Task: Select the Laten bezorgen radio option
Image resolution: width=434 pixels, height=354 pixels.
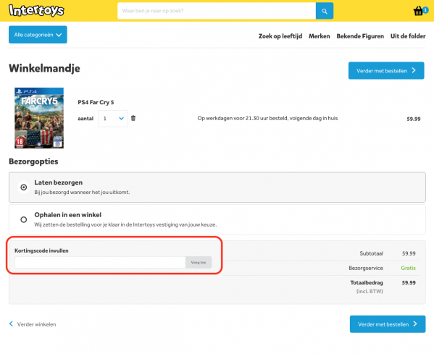Action: click(24, 187)
